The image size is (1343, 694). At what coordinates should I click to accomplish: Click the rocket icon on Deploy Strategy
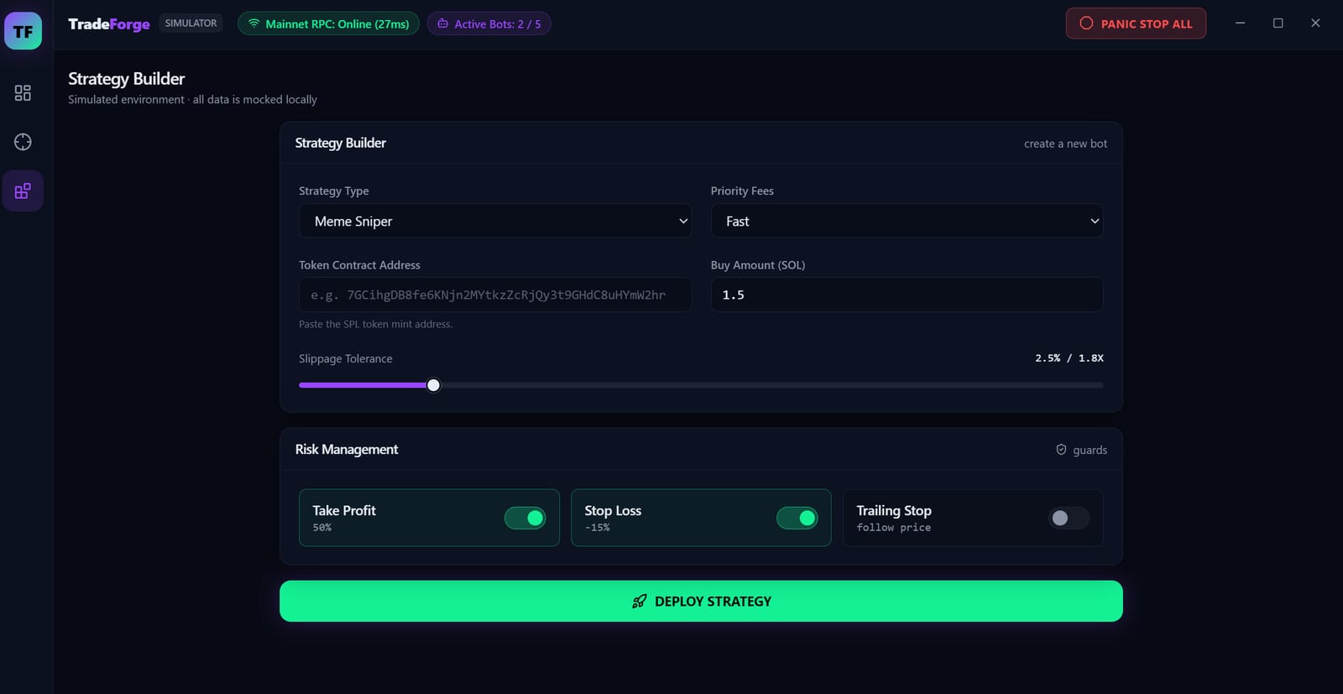click(640, 601)
